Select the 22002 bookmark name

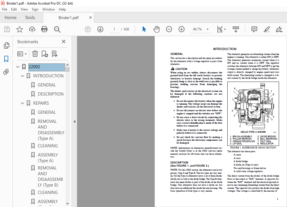coord(47,67)
